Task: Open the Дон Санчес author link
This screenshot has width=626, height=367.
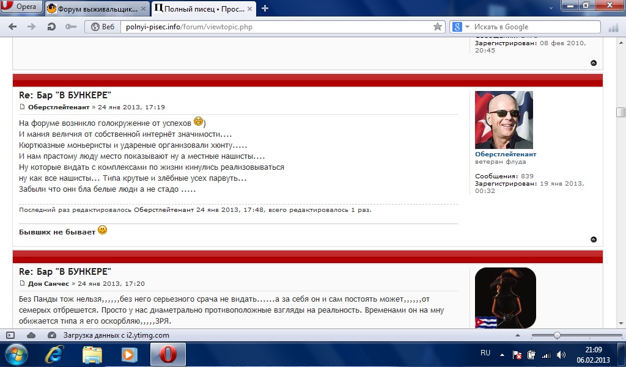Action: pyautogui.click(x=49, y=283)
